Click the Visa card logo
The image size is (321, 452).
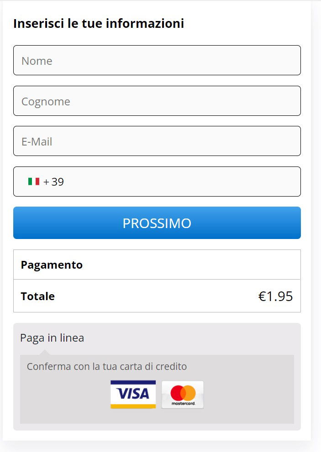tap(133, 394)
